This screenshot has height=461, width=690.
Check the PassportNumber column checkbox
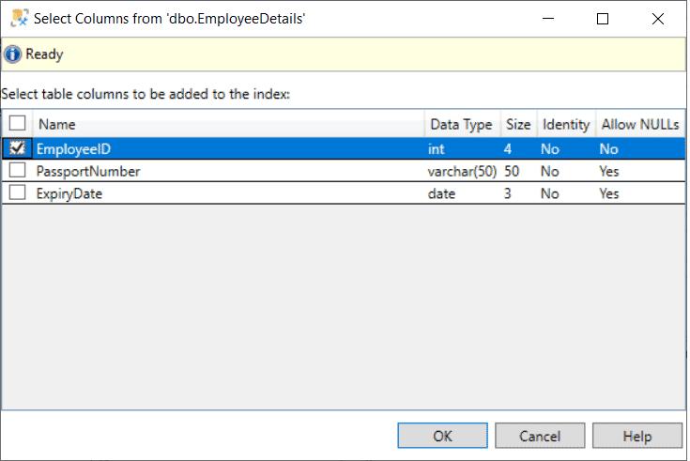(x=17, y=171)
